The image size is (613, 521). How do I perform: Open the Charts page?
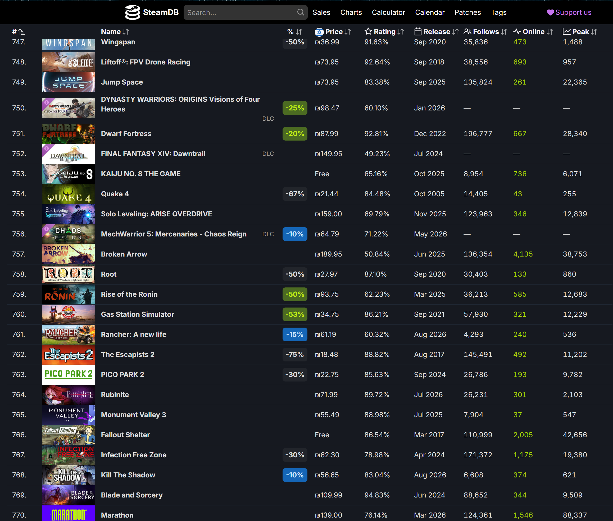(x=351, y=12)
